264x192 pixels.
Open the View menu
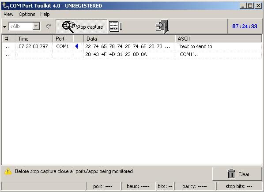[x=8, y=14]
